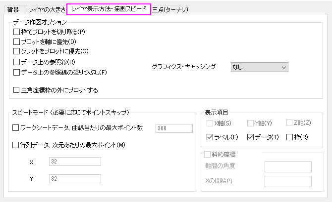Uncheck ラベル(E) display item
Viewport: 332px width, 202px height.
210,137
